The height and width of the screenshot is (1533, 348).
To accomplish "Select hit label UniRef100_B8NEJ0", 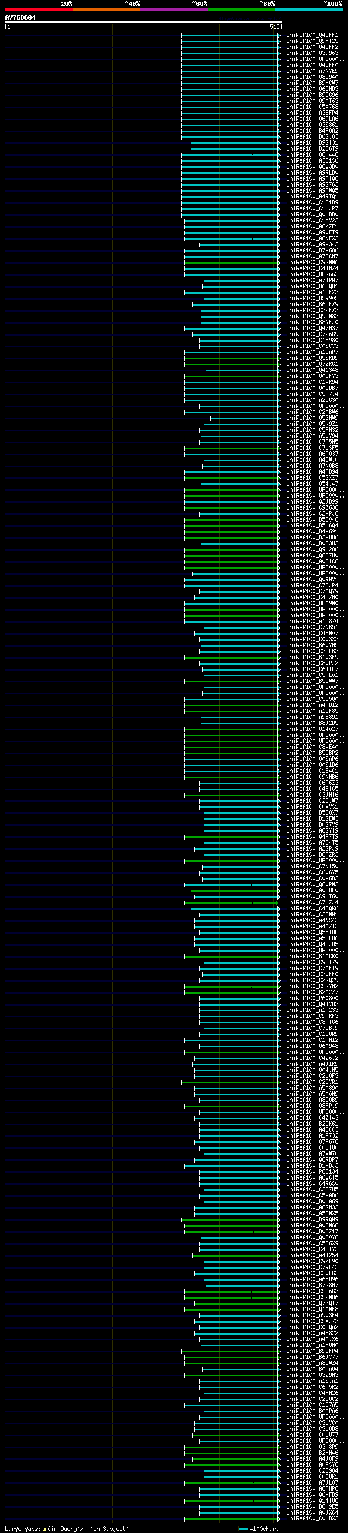I will (312, 322).
